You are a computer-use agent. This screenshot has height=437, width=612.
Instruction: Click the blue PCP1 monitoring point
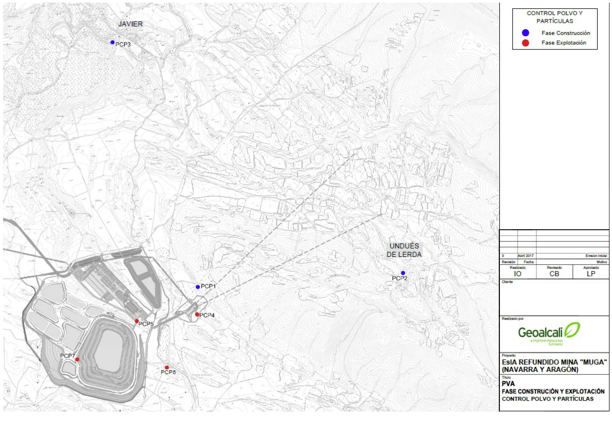198,287
